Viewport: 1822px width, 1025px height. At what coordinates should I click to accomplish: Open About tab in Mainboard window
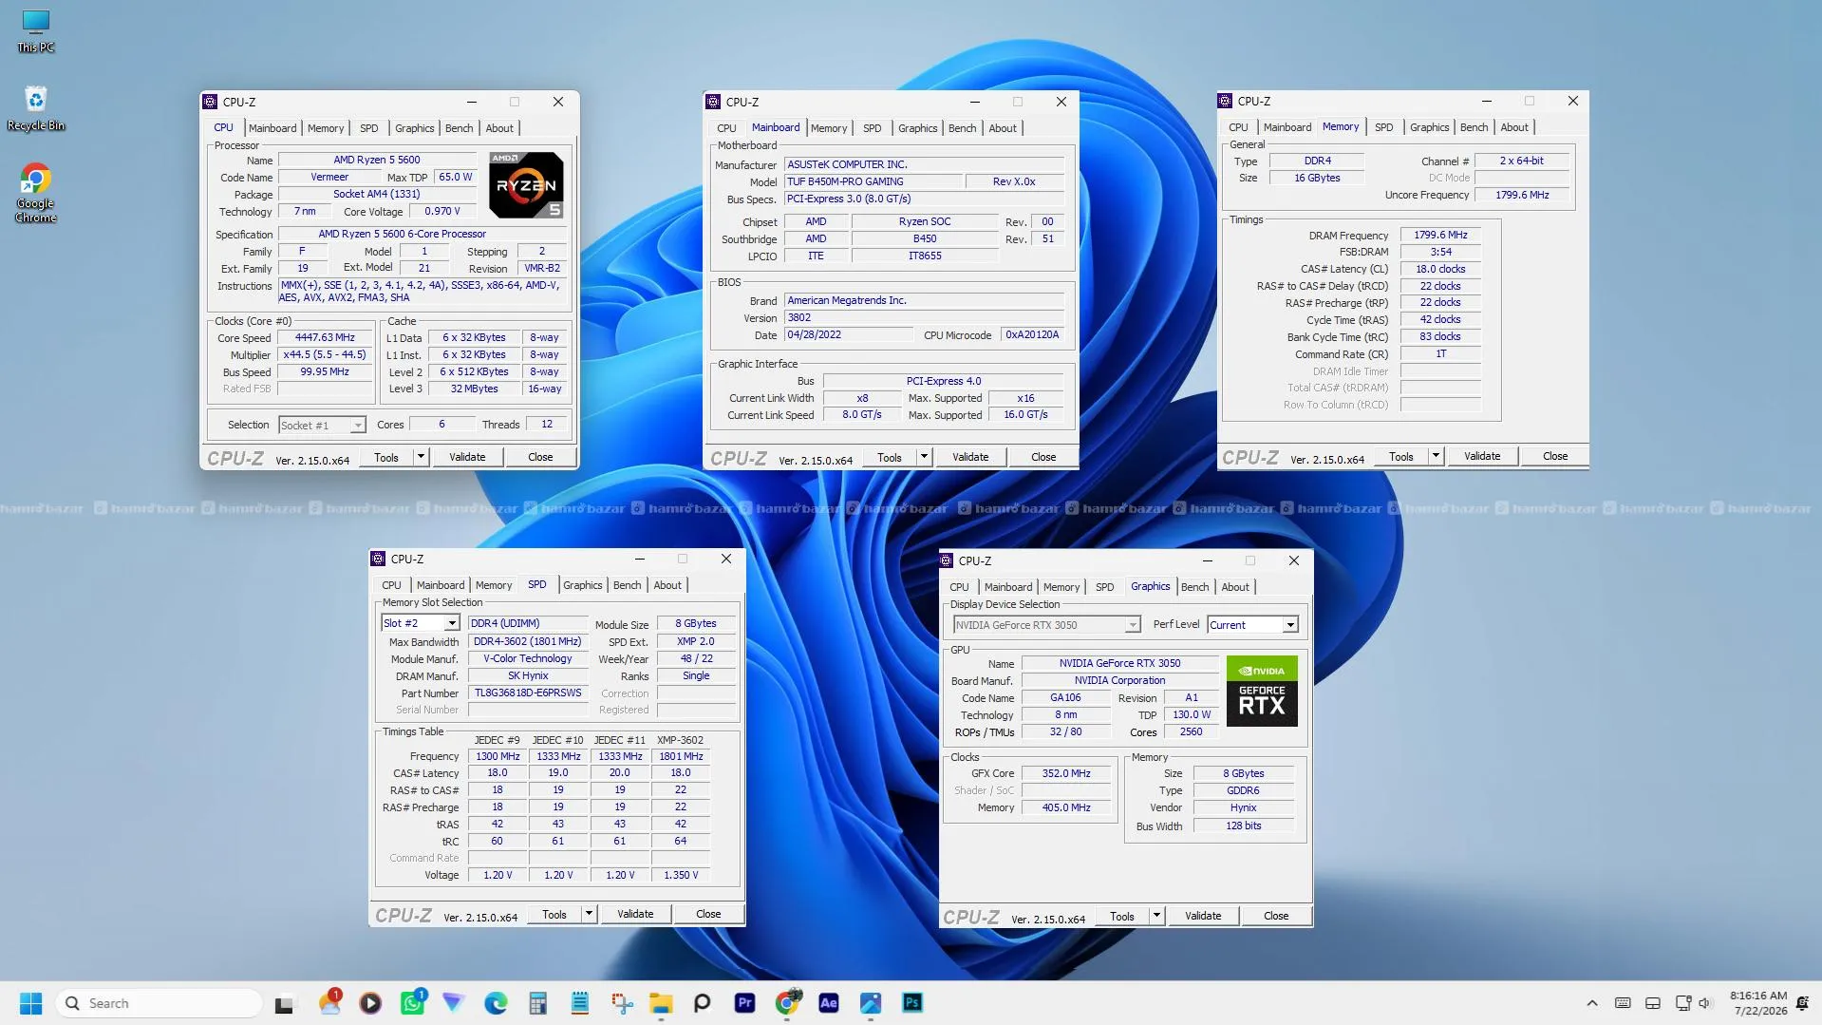click(1003, 128)
